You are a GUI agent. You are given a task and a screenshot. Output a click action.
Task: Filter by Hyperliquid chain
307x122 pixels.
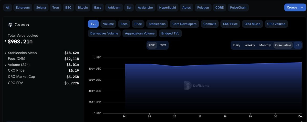pyautogui.click(x=168, y=7)
